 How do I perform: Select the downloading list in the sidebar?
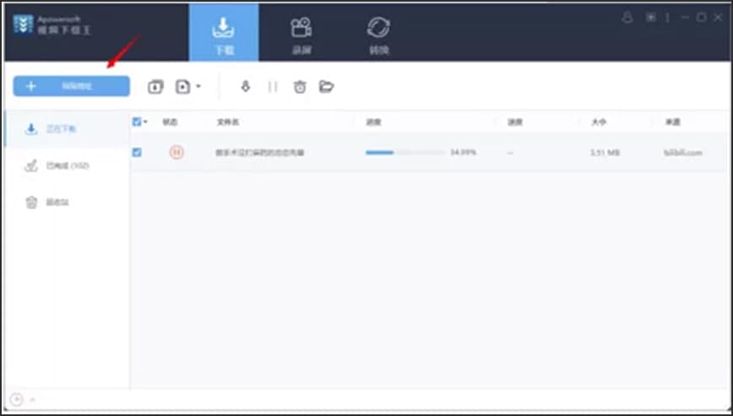pyautogui.click(x=66, y=129)
